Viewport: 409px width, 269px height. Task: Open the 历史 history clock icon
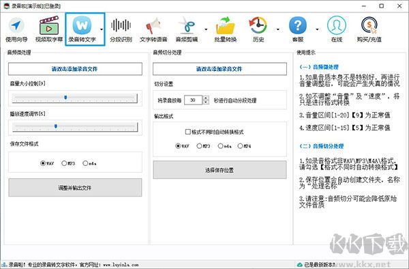(258, 29)
